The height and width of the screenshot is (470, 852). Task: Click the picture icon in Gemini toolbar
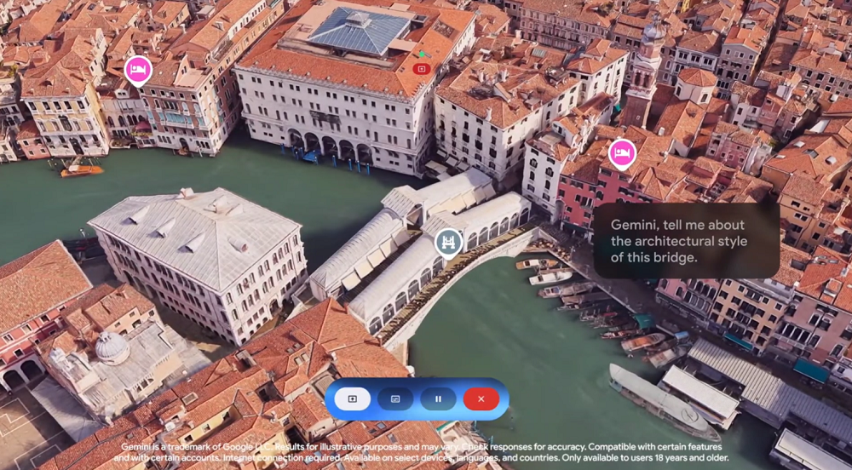point(395,398)
